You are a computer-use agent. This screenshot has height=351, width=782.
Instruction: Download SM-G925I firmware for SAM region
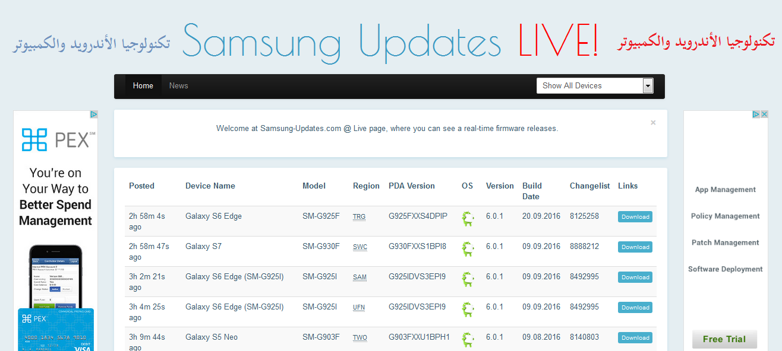635,277
